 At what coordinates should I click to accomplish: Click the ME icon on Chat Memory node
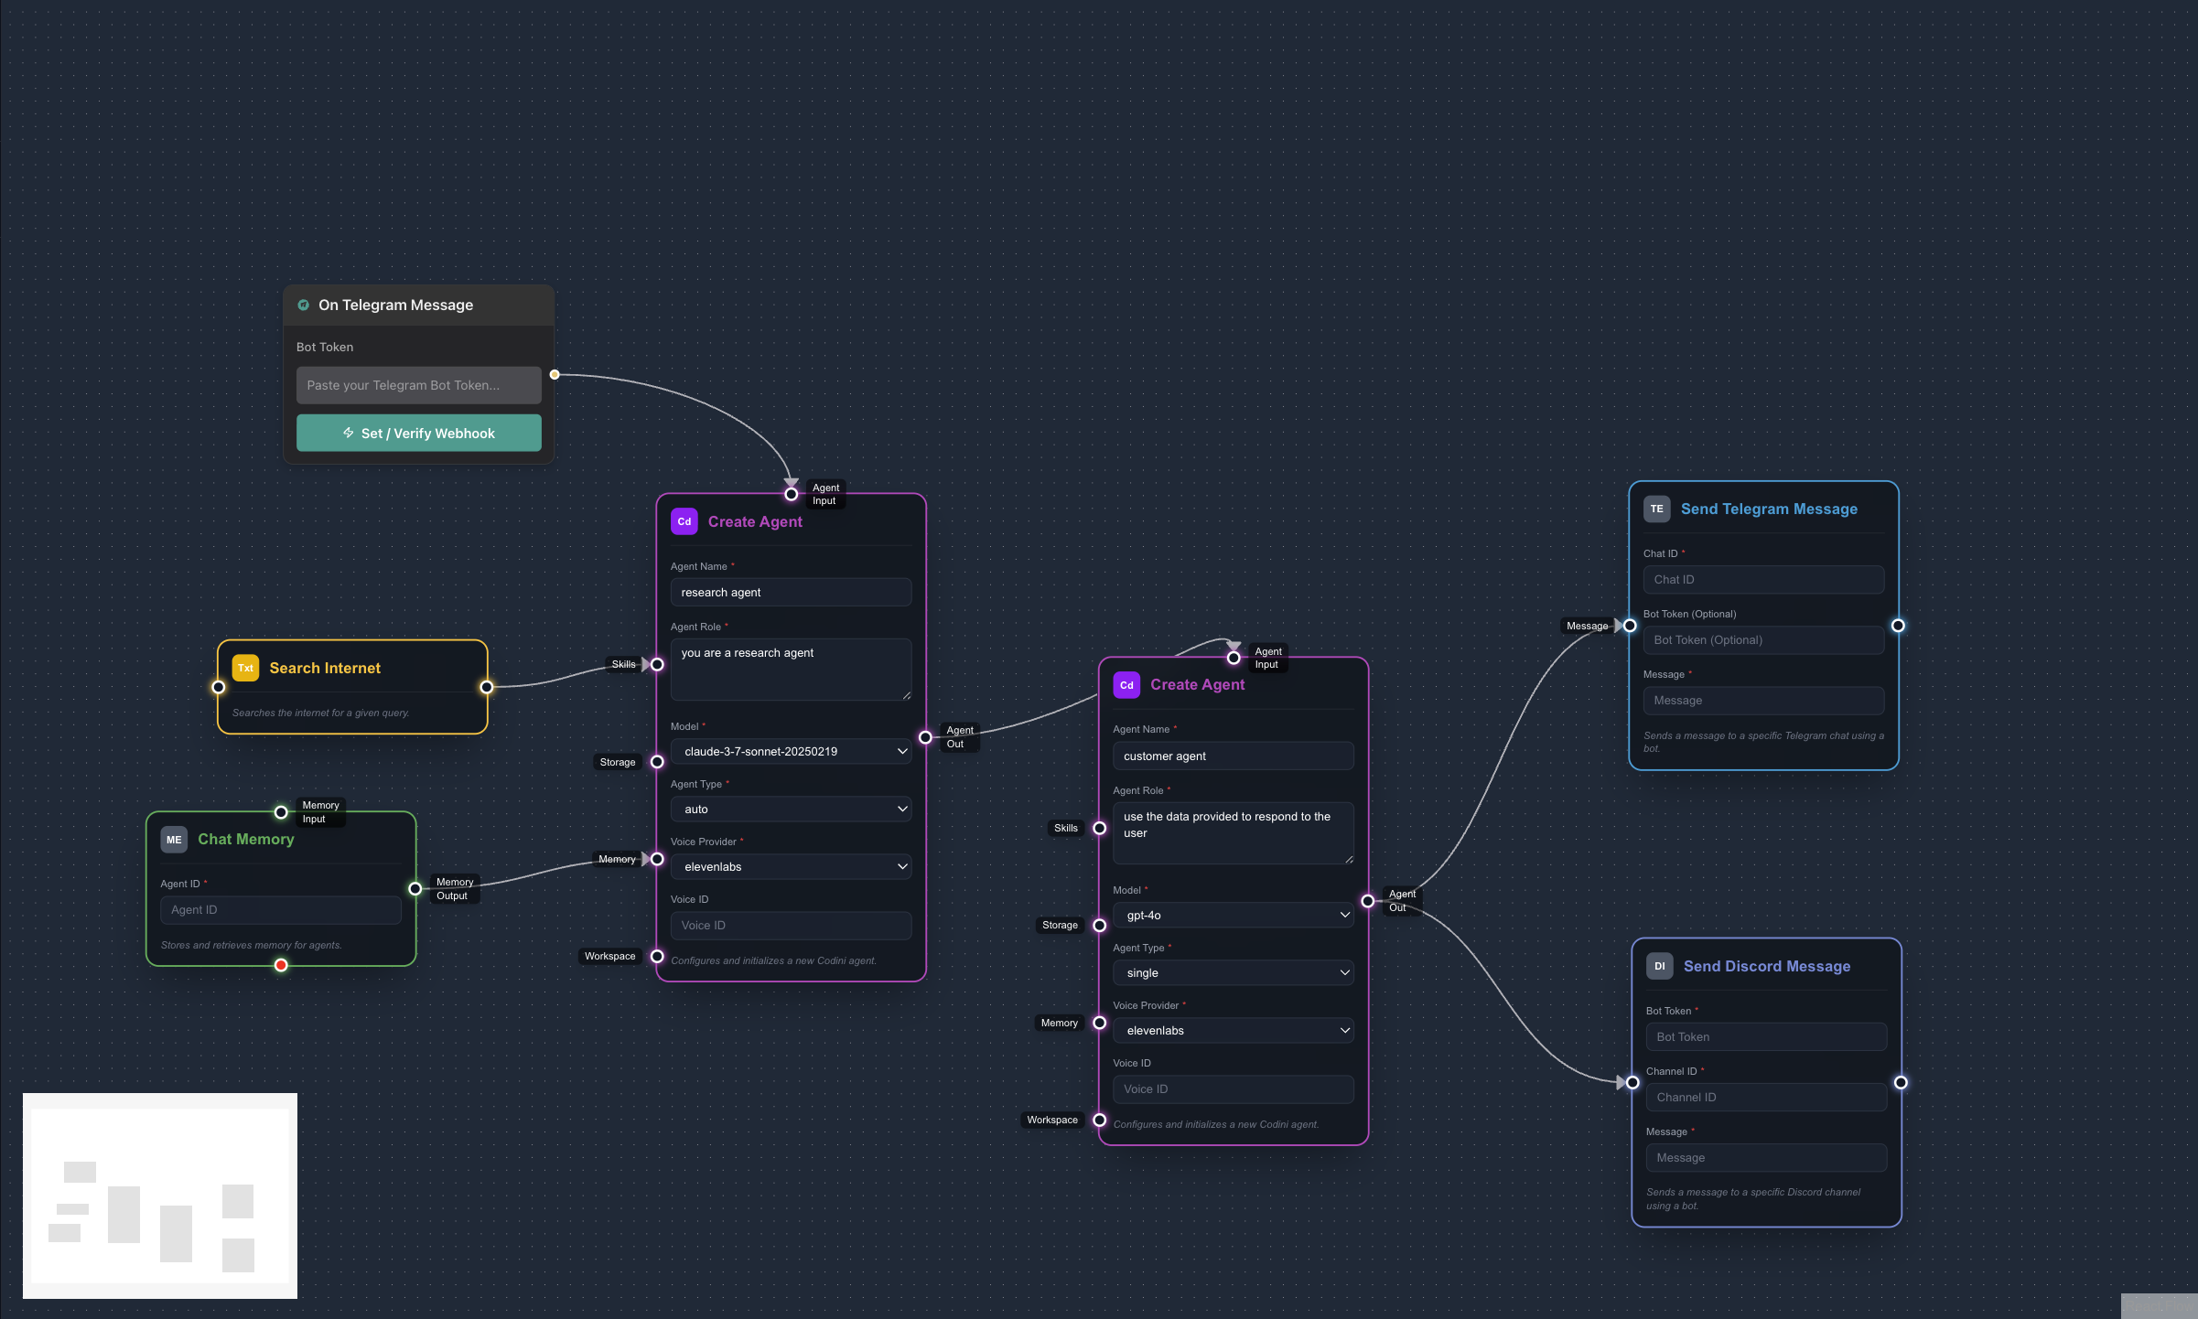coord(174,840)
